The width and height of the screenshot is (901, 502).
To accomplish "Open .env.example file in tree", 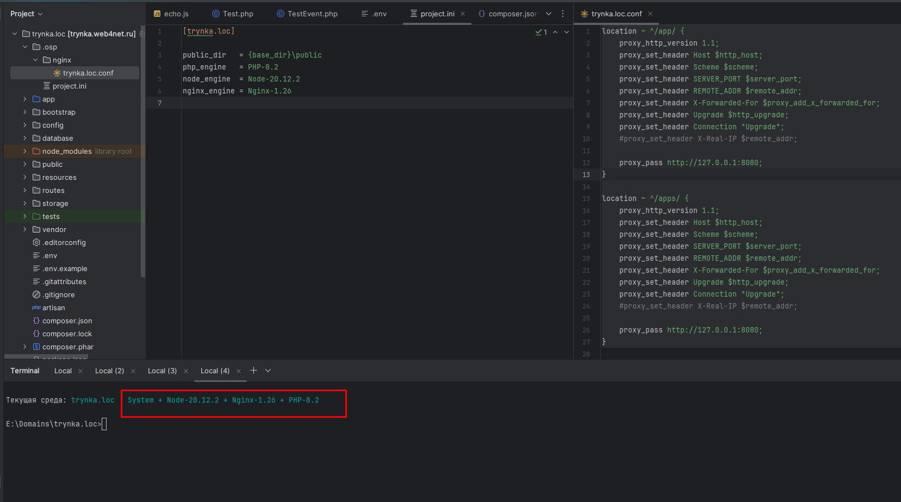I will pyautogui.click(x=65, y=268).
